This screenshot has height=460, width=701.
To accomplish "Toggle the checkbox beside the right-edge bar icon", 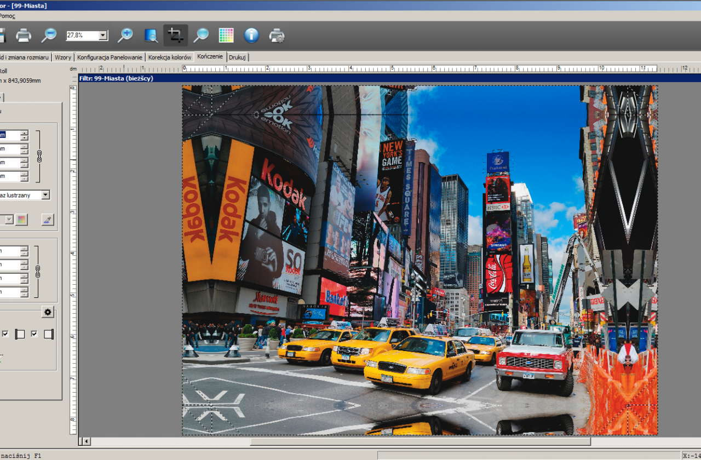I will pos(34,334).
